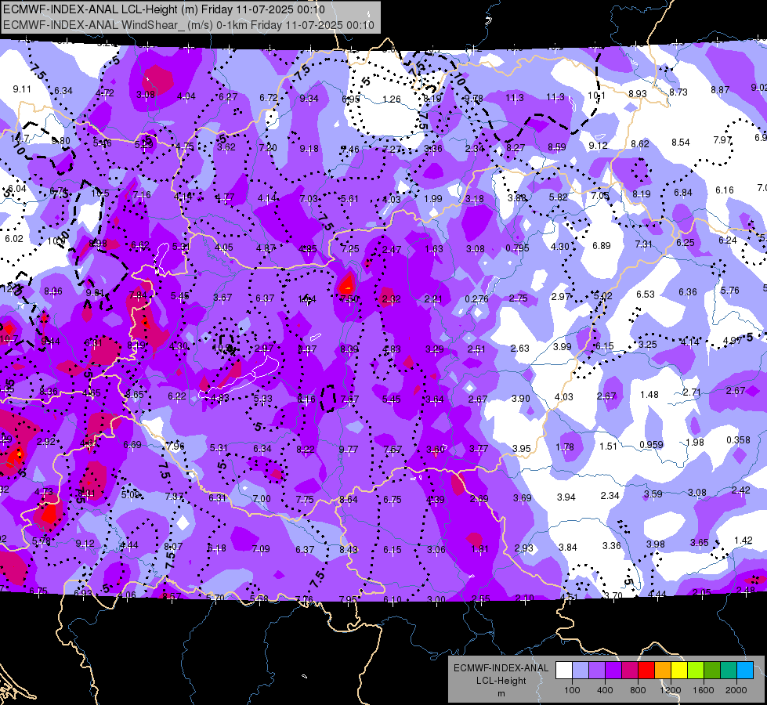Click the value 1.81 on the map
The width and height of the screenshot is (767, 705).
479,549
